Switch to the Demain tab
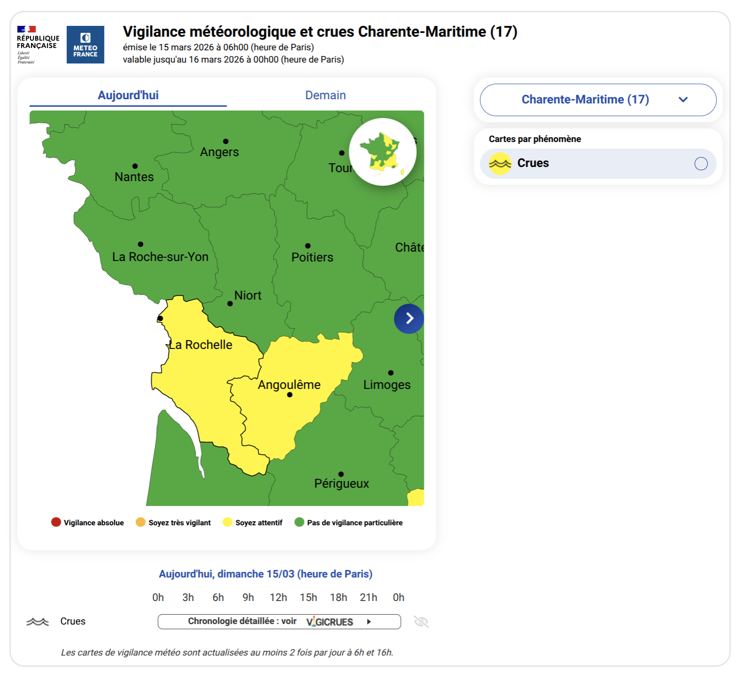 tap(325, 95)
